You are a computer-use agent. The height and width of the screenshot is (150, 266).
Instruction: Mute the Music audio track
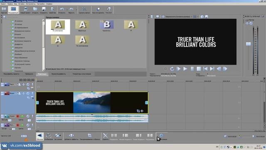coord(28,125)
